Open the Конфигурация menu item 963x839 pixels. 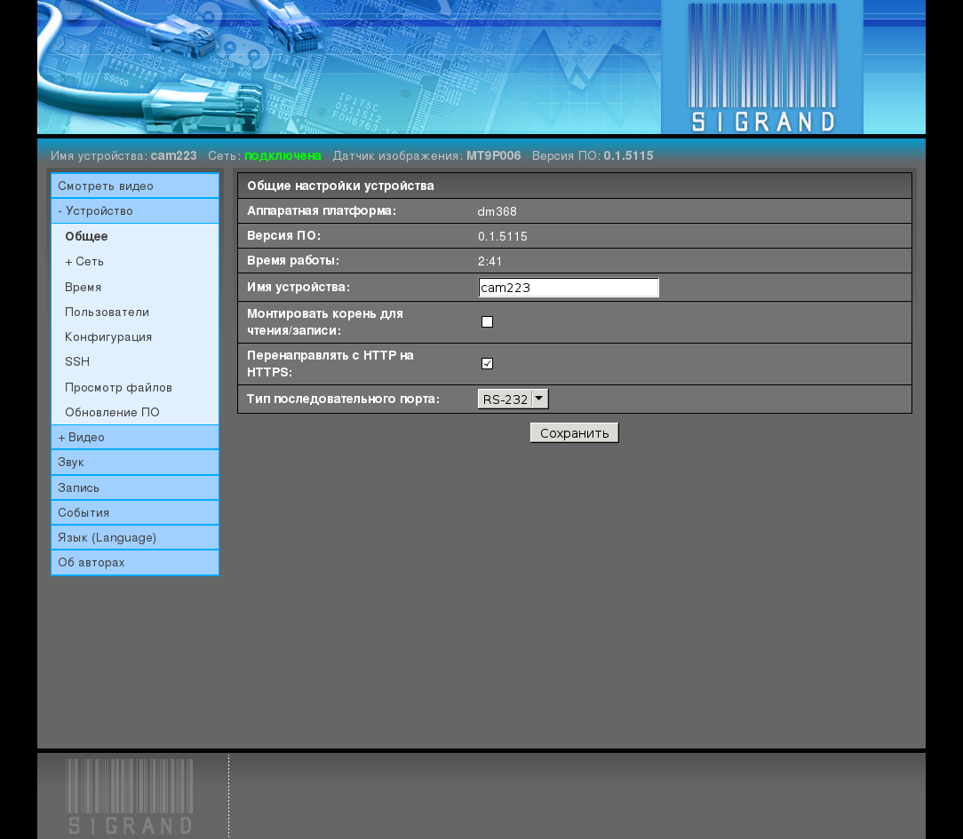point(108,337)
